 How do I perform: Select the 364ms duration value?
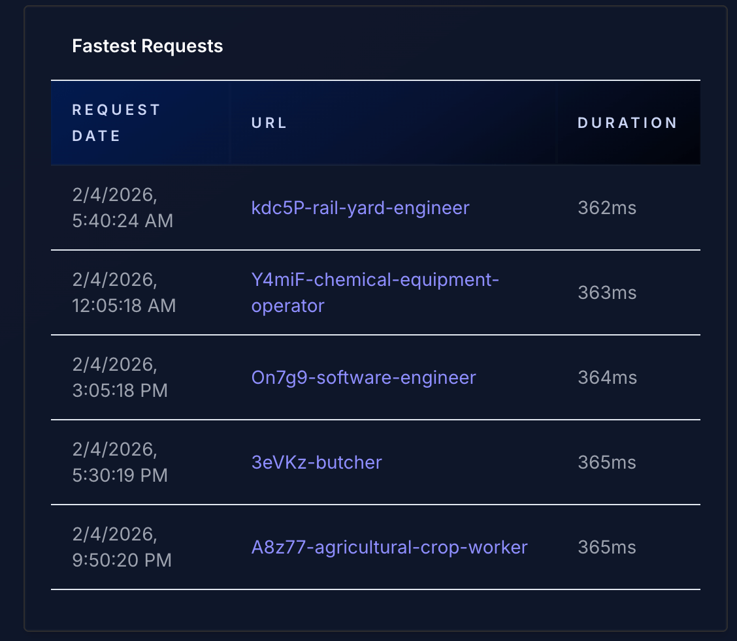coord(606,377)
